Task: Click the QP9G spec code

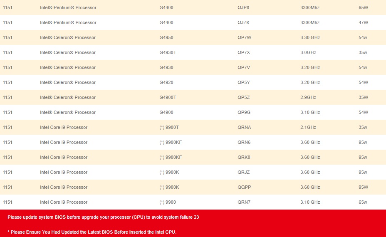Action: (244, 112)
